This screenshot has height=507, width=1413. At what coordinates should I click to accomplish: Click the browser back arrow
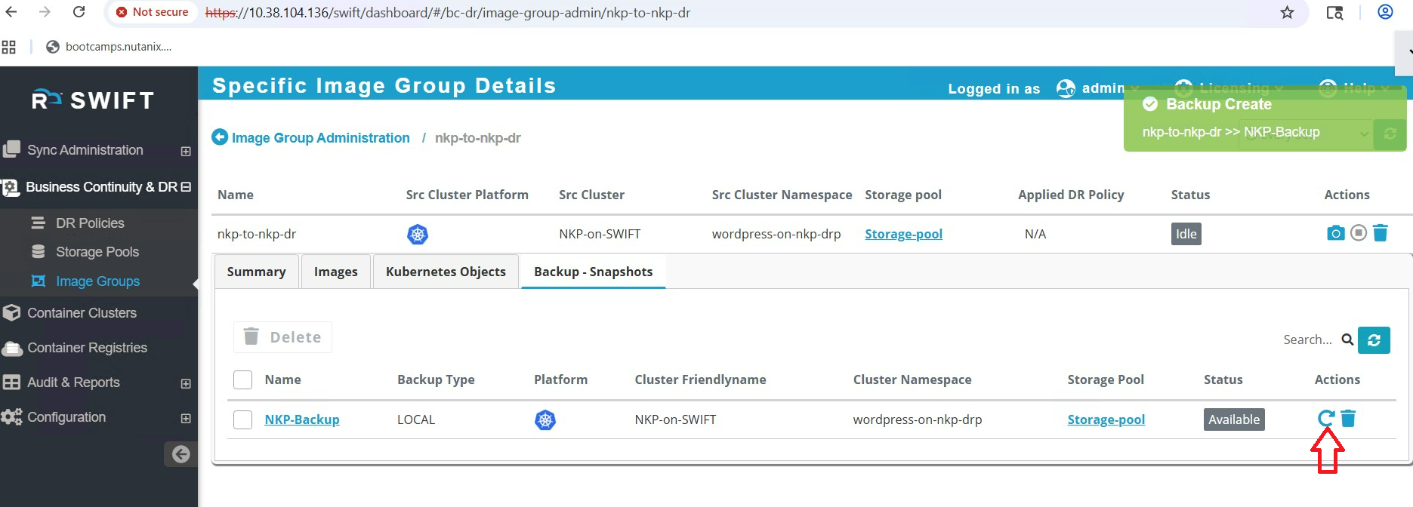click(x=11, y=12)
